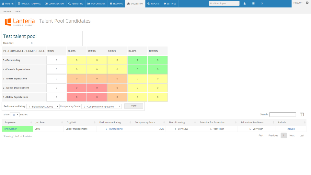Open the HR070 user menu
Image resolution: width=311 pixels, height=175 pixels.
[298, 3]
